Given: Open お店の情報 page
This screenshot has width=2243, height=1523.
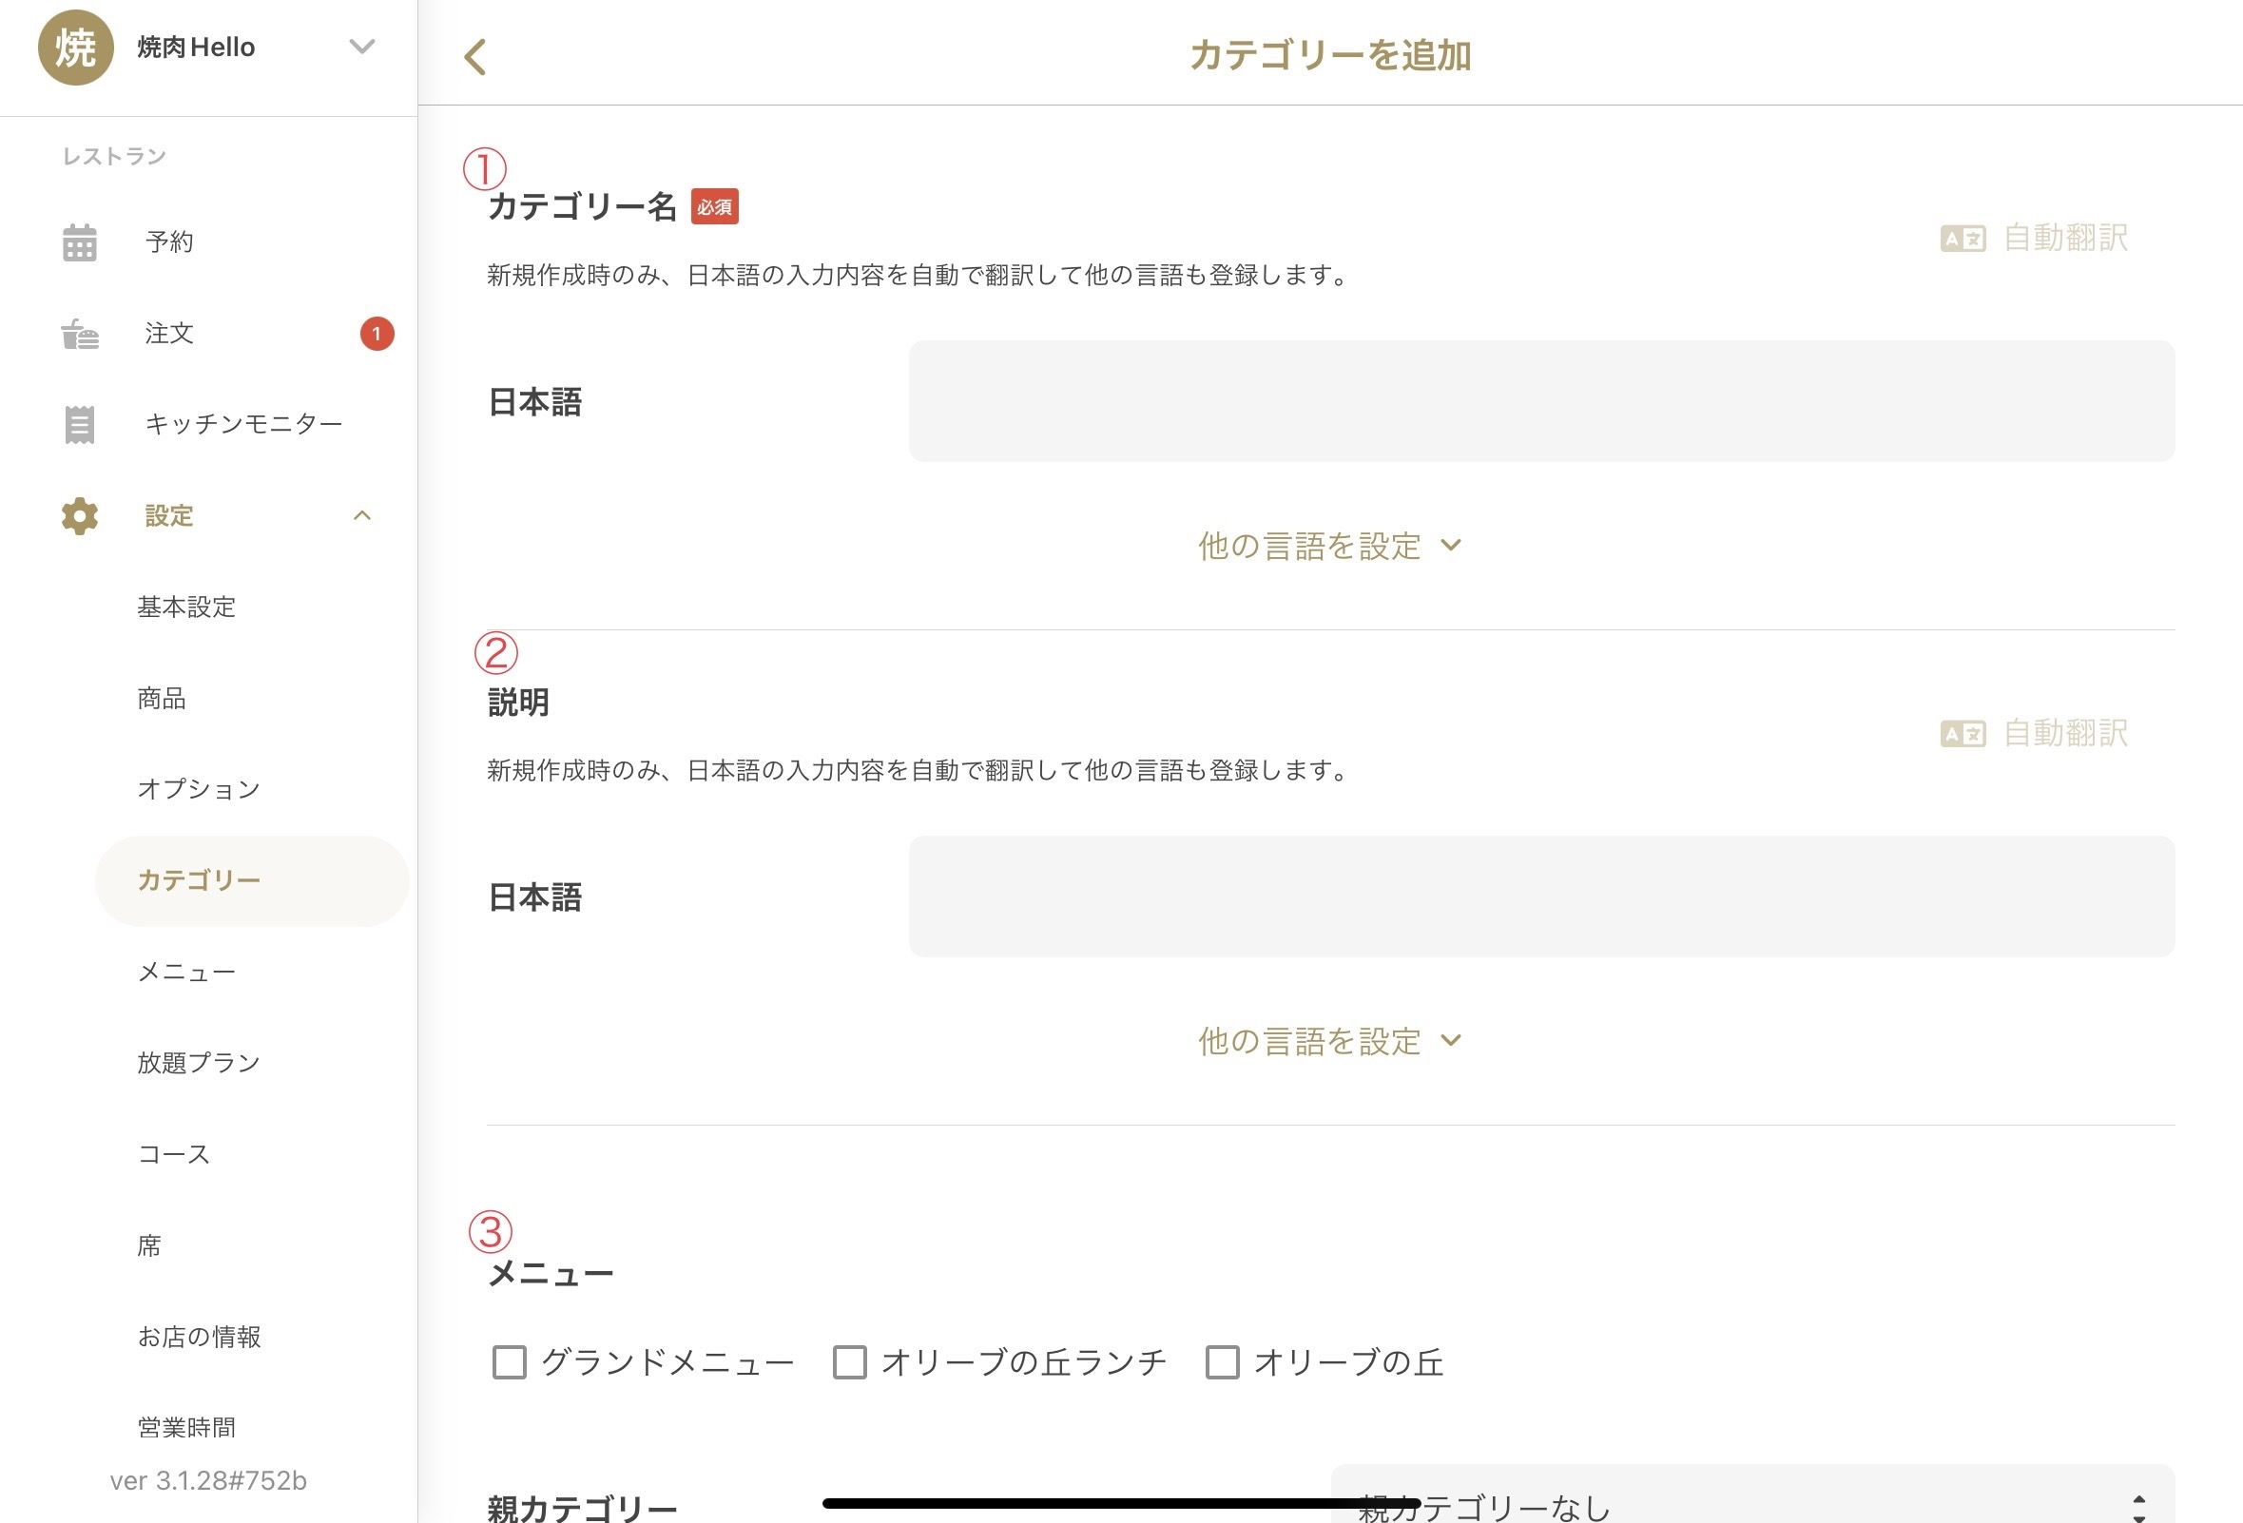Looking at the screenshot, I should click(199, 1337).
